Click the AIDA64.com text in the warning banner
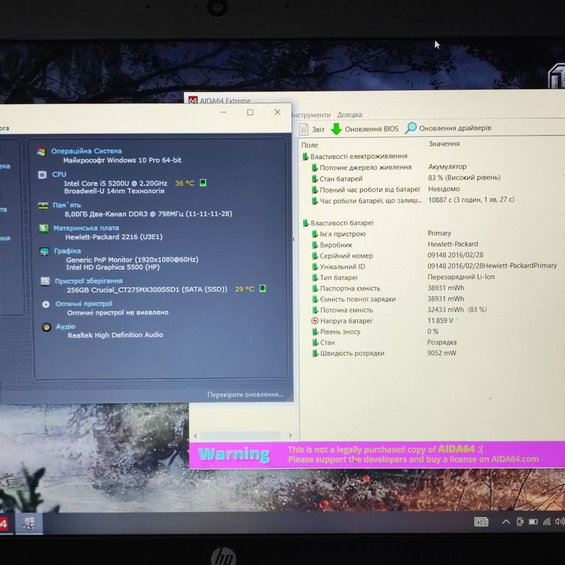Image resolution: width=565 pixels, height=565 pixels. pyautogui.click(x=515, y=459)
